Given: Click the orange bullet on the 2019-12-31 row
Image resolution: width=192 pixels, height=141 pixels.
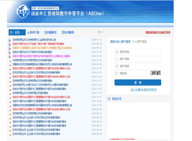Looking at the screenshot, I should pos(10,69).
